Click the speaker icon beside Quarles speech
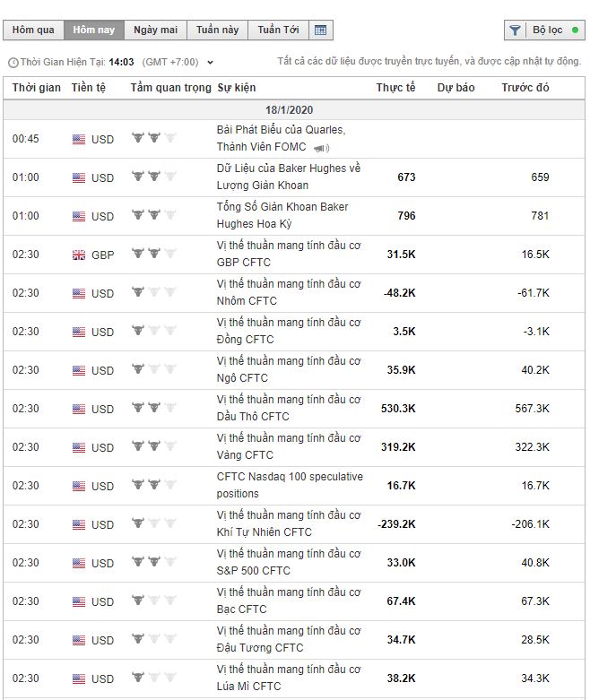 tap(321, 148)
